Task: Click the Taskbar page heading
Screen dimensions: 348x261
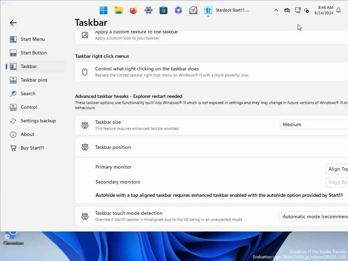Action: coord(91,22)
